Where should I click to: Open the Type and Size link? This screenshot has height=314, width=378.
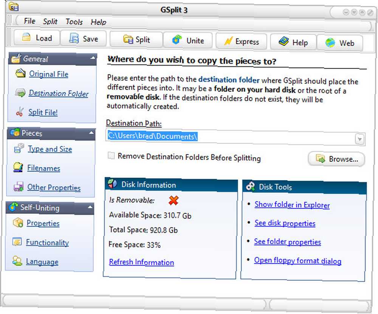click(x=50, y=149)
